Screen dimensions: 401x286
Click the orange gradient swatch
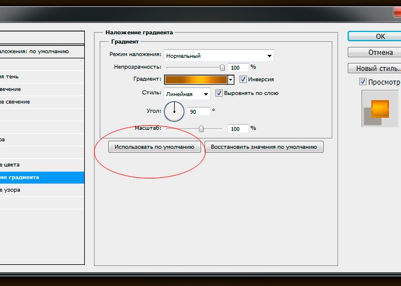pos(196,80)
